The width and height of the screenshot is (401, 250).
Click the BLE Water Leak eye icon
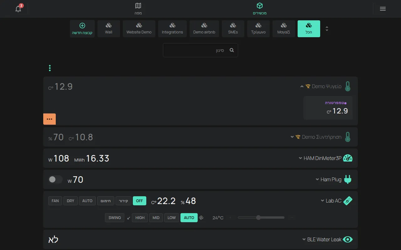348,239
